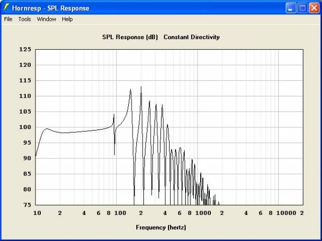This screenshot has width=322, height=241.
Task: Open the Tools menu
Action: (x=25, y=19)
